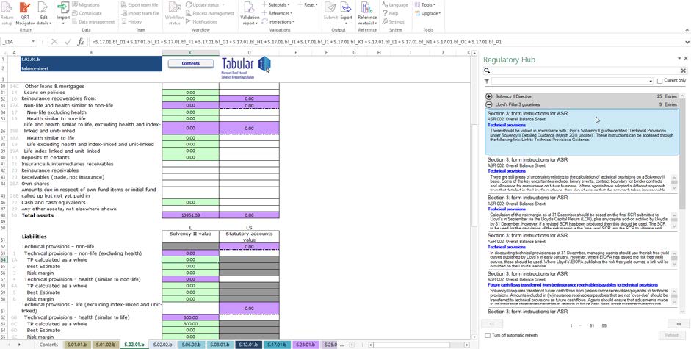Open the Tools dropdown
Viewport: 691px width, 349px height.
[x=425, y=5]
